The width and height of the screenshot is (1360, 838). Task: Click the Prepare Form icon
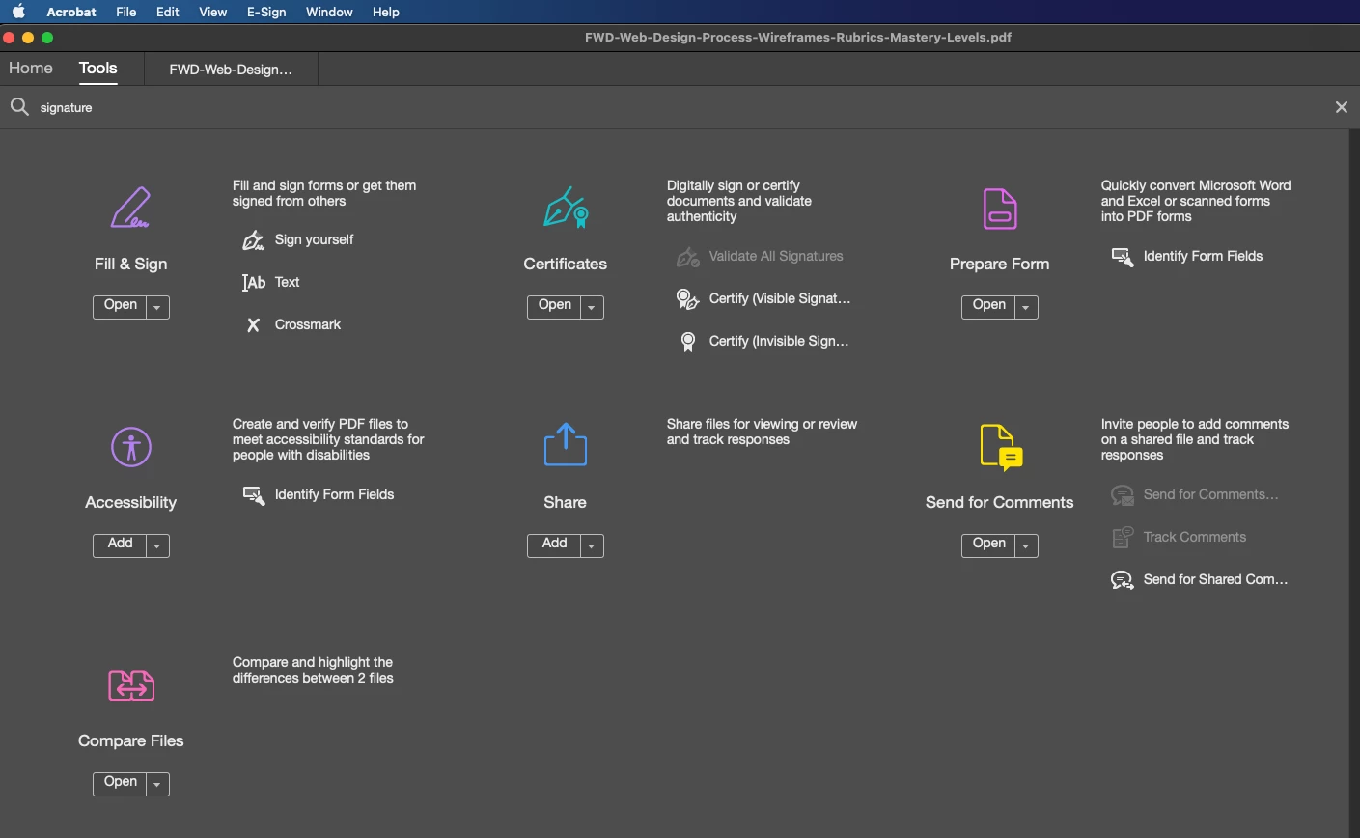(1000, 209)
